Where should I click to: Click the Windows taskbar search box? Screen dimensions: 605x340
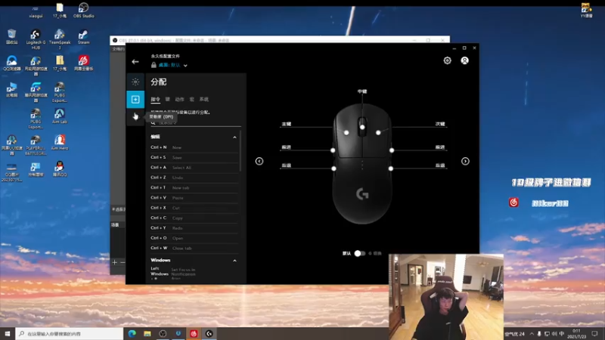click(x=70, y=333)
